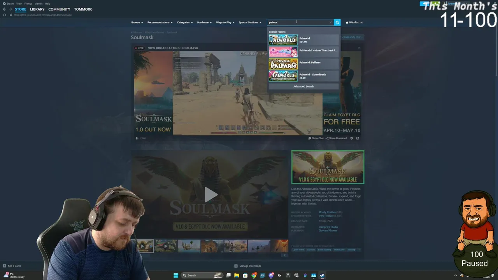Select Palworld: Palfarm search result

(303, 64)
